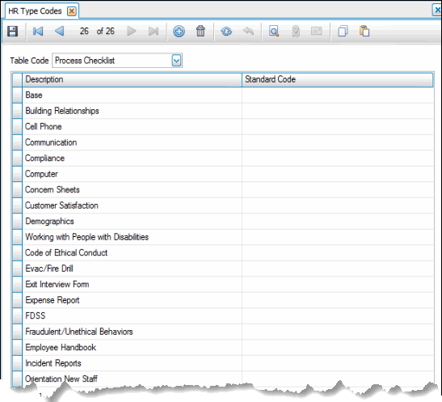The height and width of the screenshot is (402, 442).
Task: Click the Standard Code cell for Compliance
Action: pyautogui.click(x=338, y=159)
